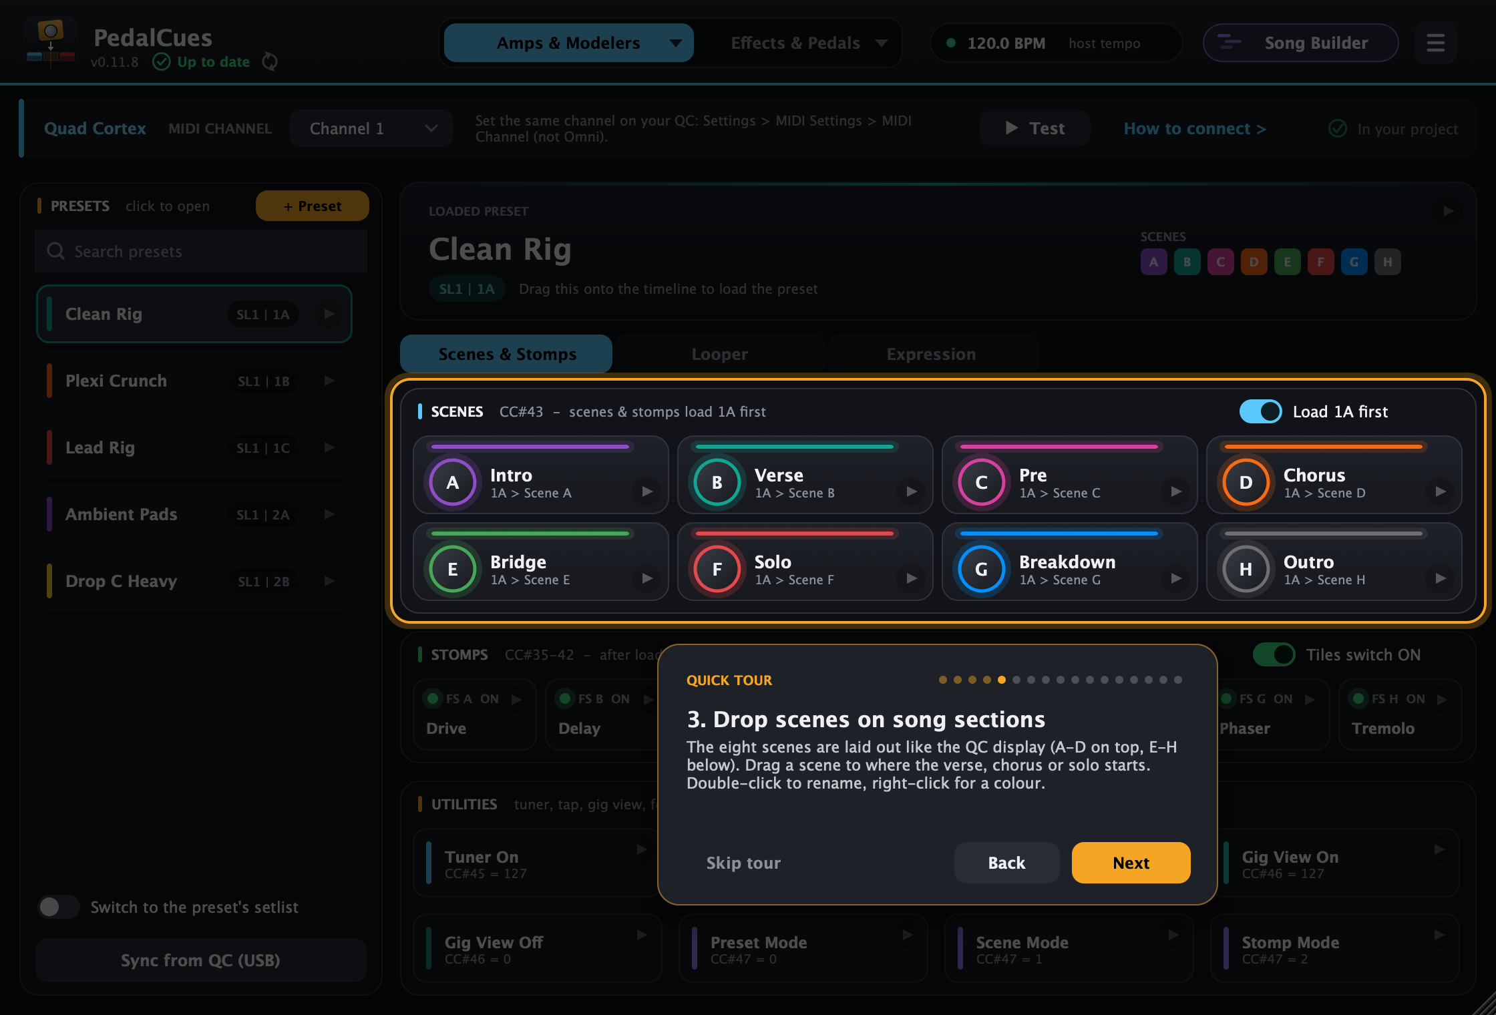Click the + Preset button
This screenshot has width=1496, height=1015.
[312, 206]
